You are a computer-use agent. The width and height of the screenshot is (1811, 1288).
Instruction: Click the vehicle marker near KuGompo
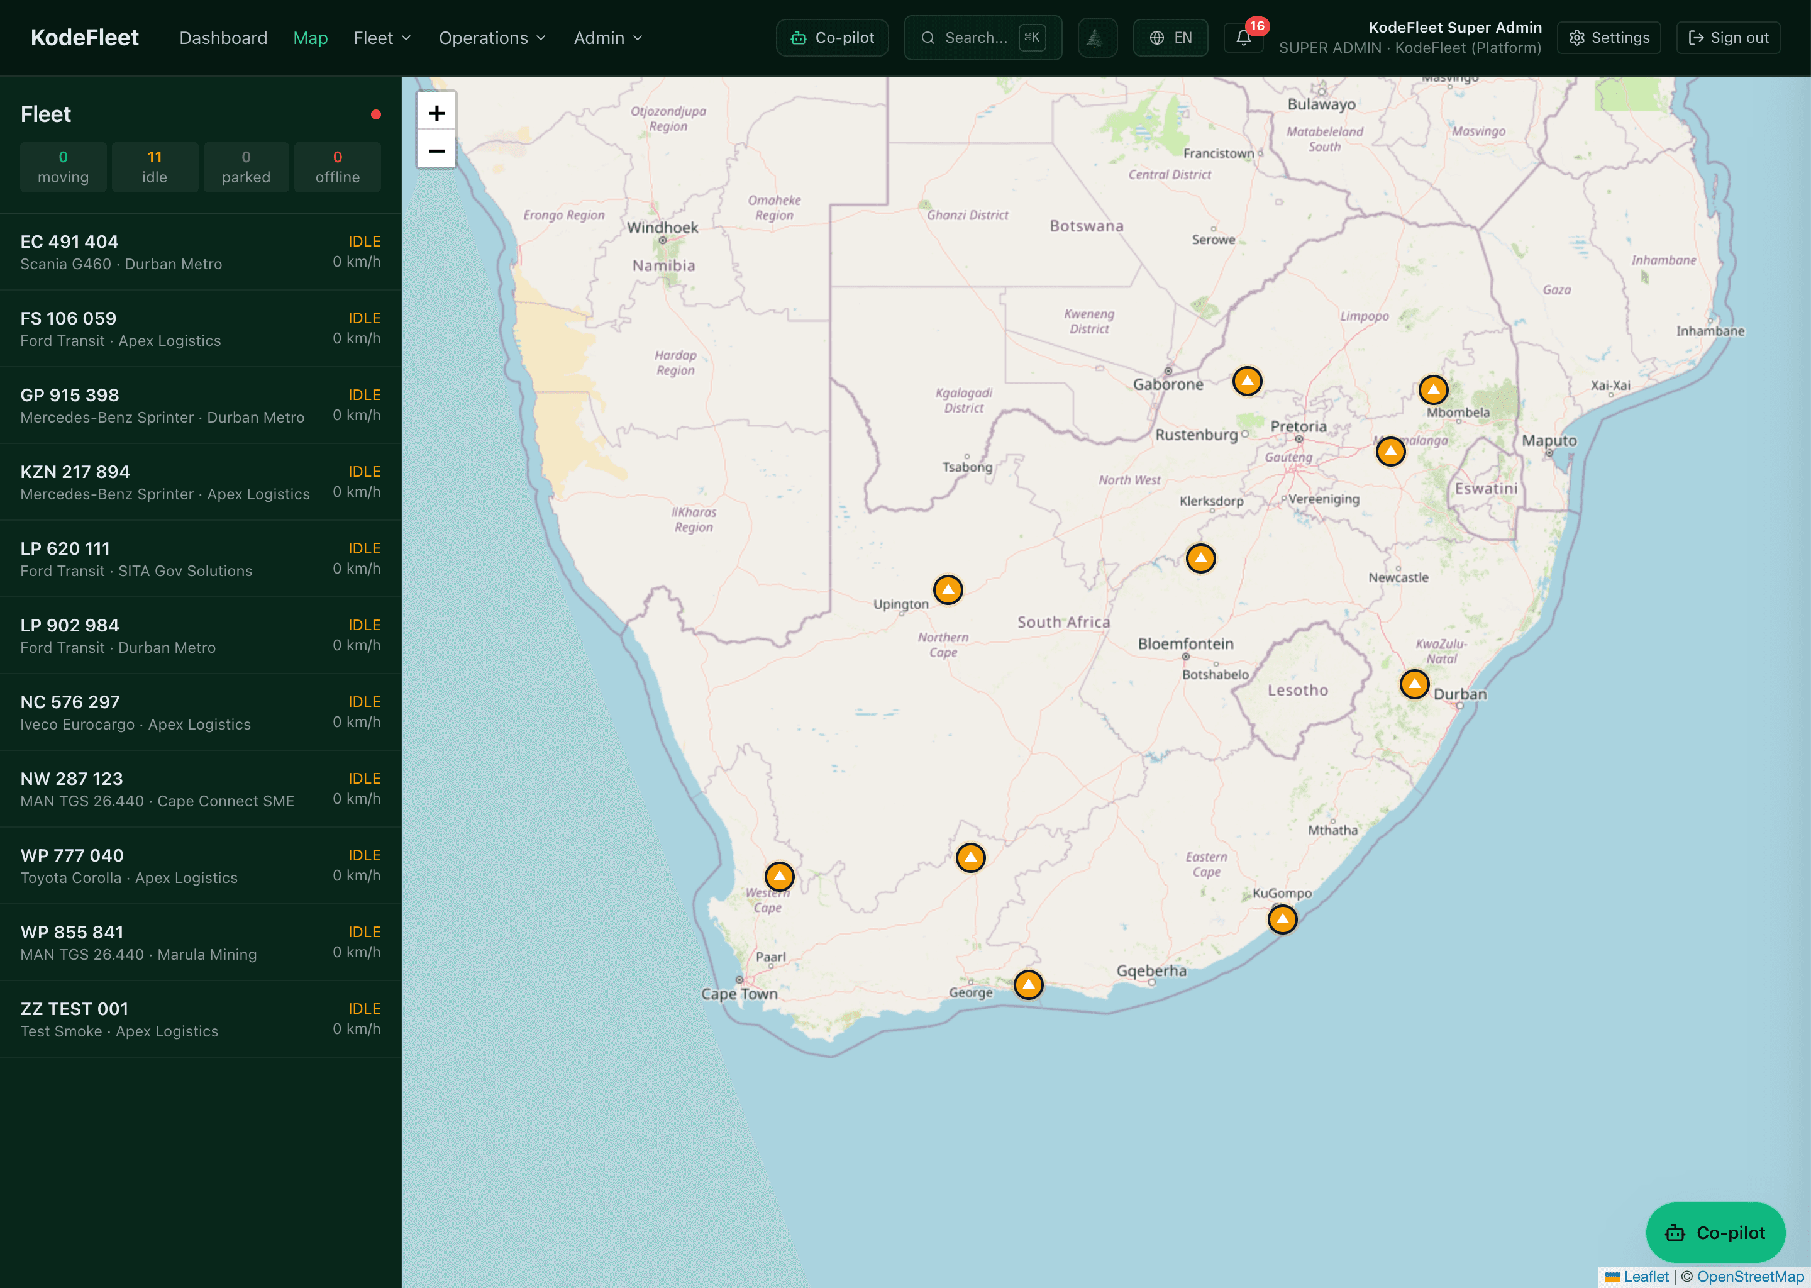pos(1282,919)
